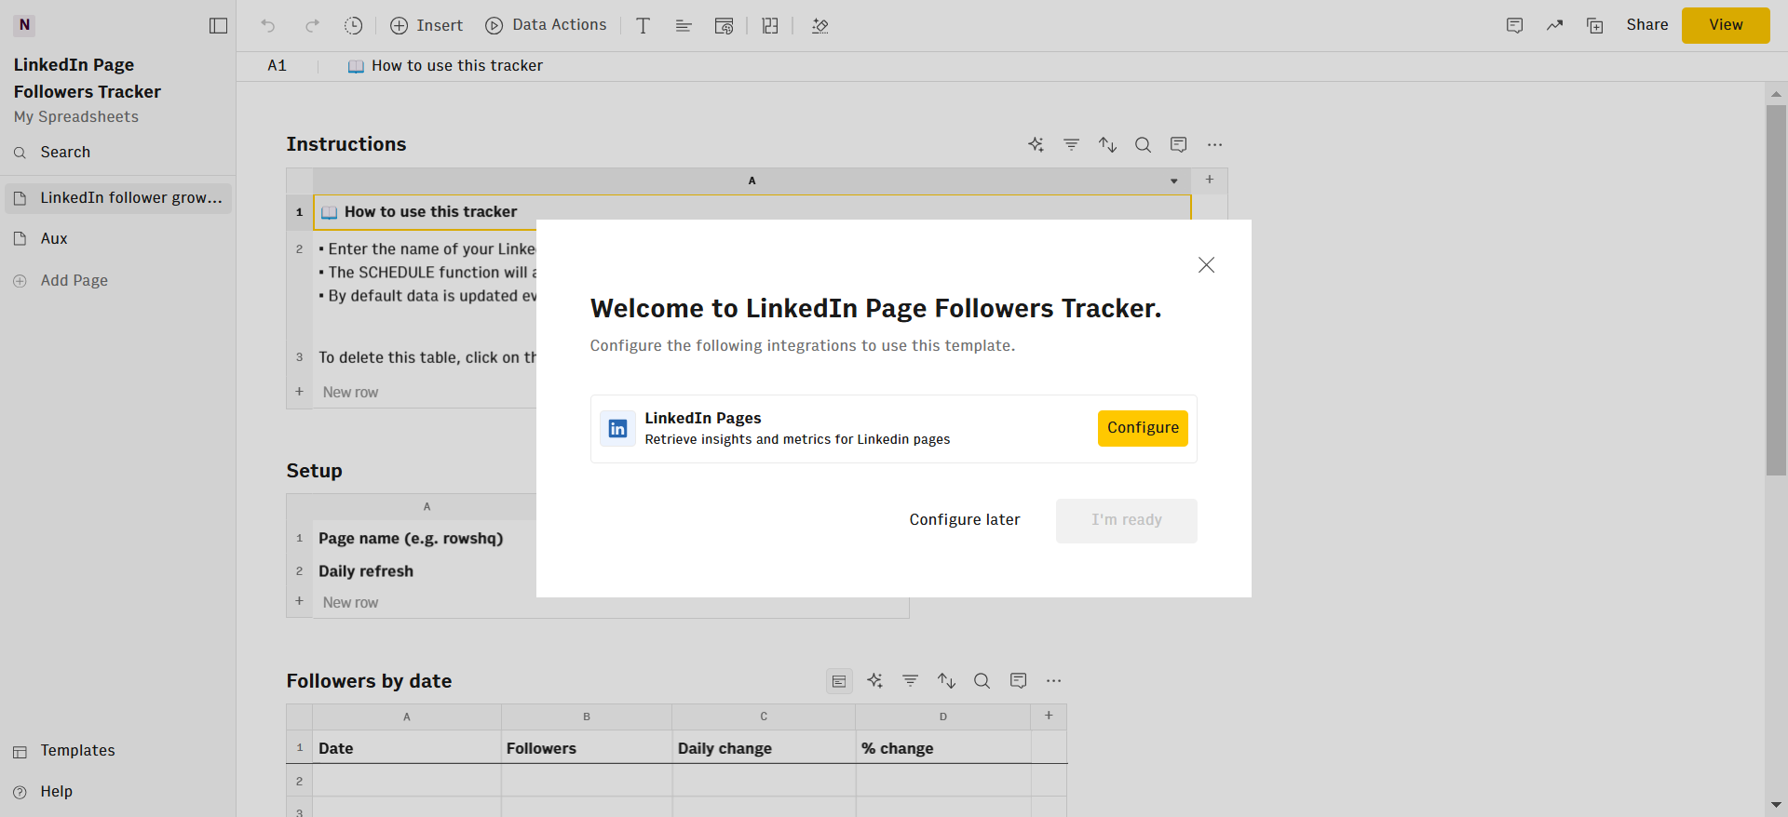
Task: Click the form view icon for Followers by date
Action: 839,681
